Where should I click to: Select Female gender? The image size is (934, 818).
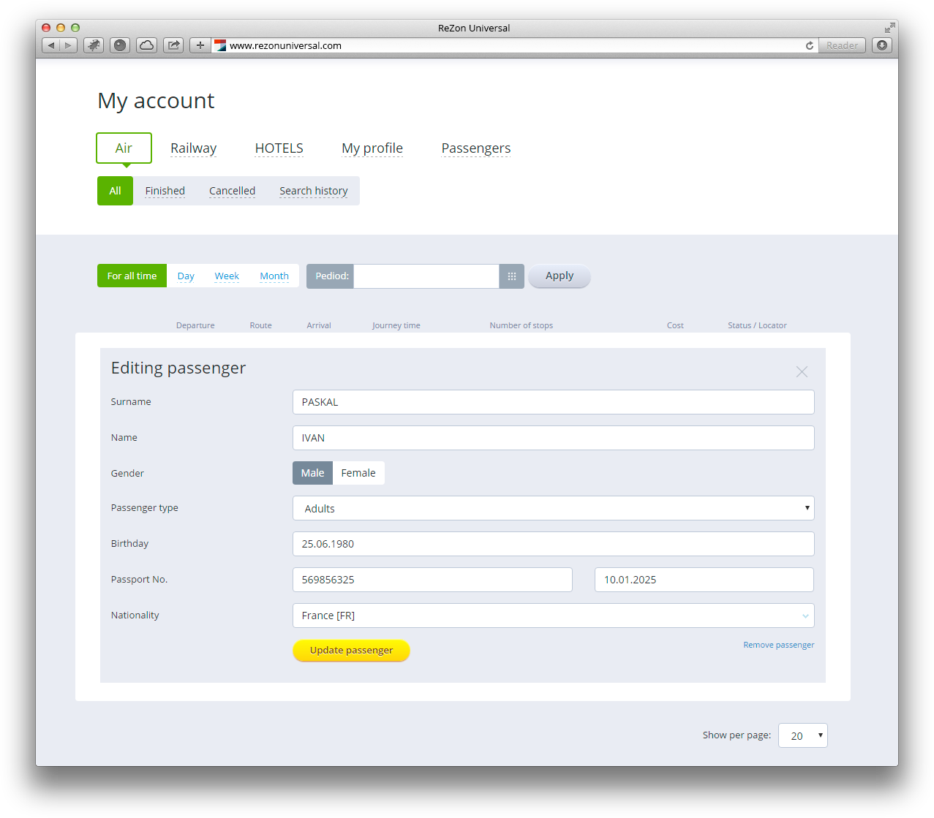click(358, 473)
